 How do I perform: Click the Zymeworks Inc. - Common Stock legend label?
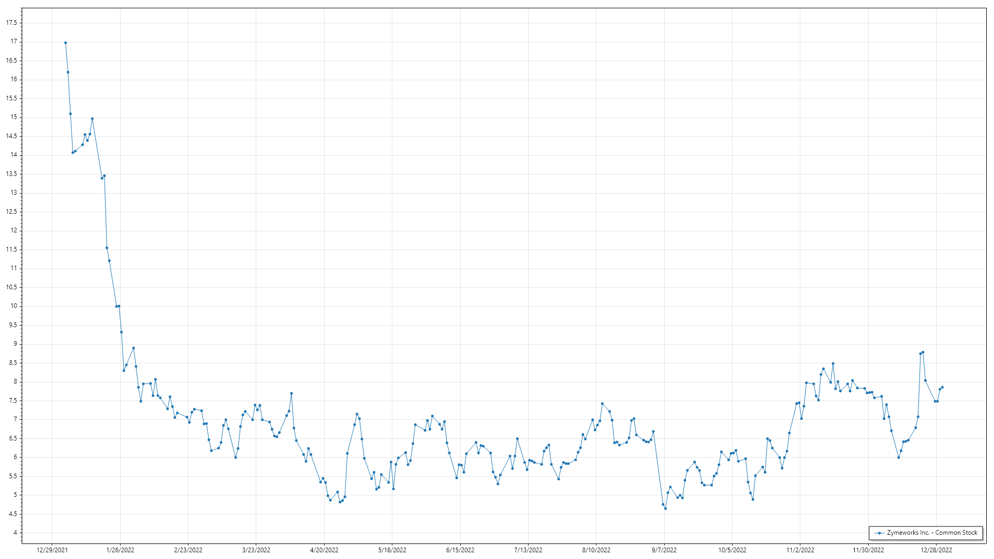932,533
